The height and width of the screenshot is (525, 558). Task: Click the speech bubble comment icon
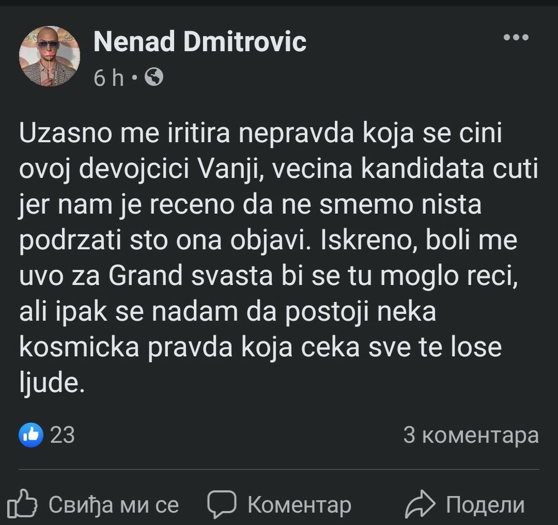[223, 504]
